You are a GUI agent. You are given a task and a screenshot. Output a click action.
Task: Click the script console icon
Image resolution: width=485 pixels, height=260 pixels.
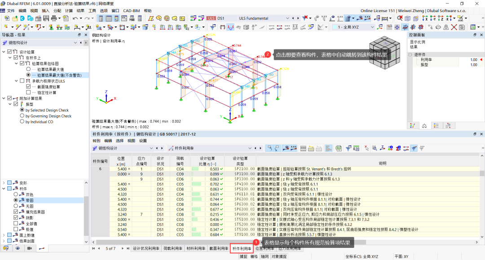tap(124, 18)
